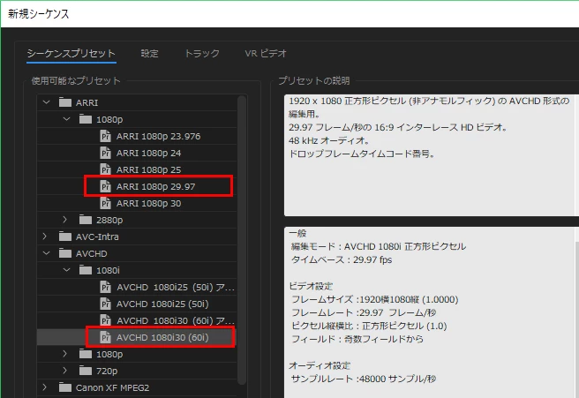Viewport: 579px width, 398px height.
Task: Click the ARRI folder icon
Action: 65,102
